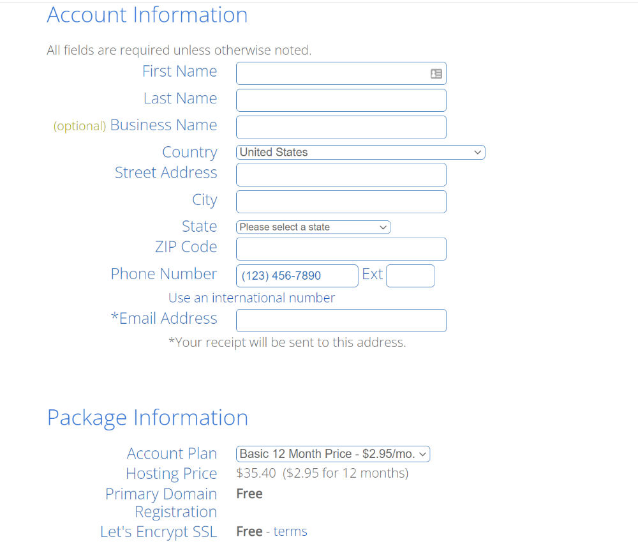Click the First Name label
Viewport: 638px width, 546px height.
[x=179, y=72]
